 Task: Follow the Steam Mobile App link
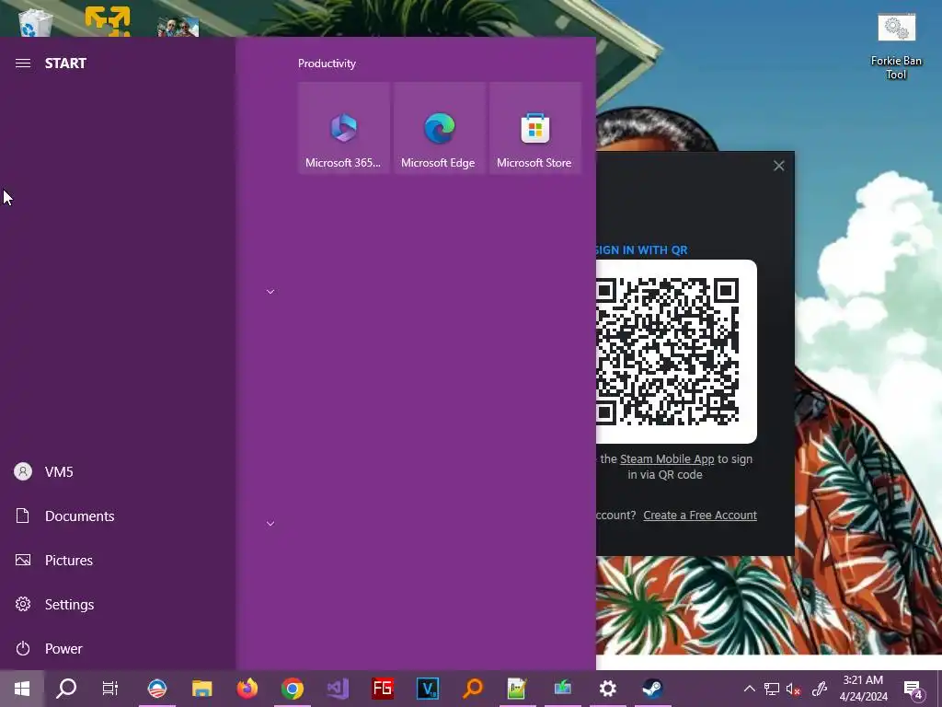(x=667, y=458)
